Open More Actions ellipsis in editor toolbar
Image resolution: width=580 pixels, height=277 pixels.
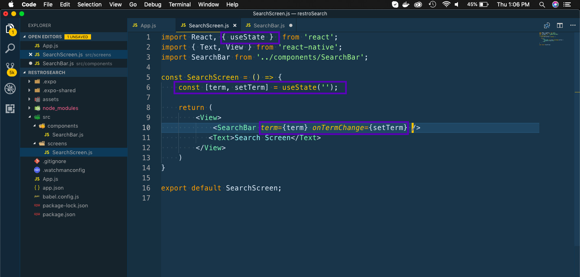coord(573,25)
